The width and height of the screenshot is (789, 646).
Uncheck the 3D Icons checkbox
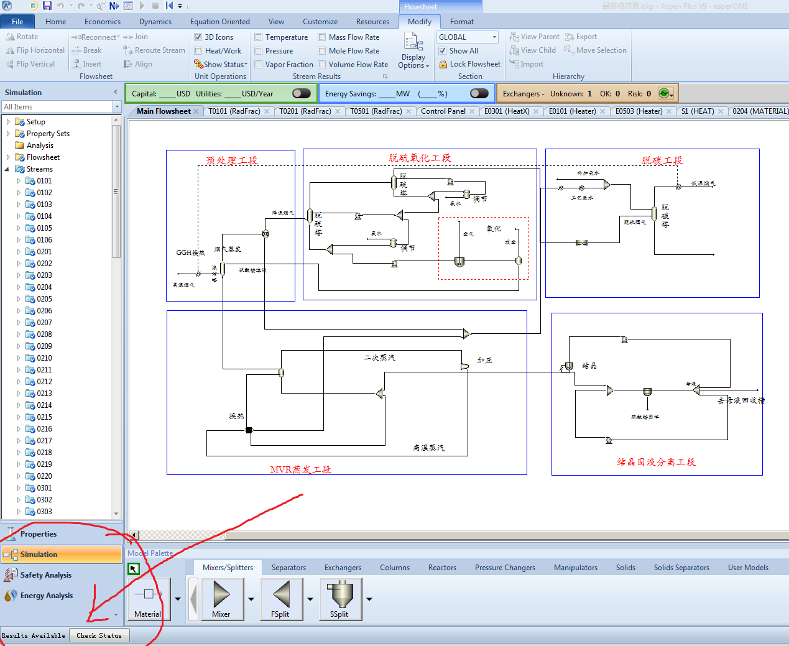coord(198,37)
